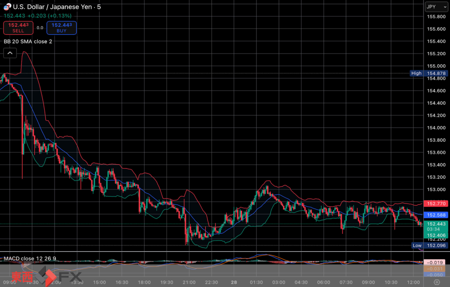Collapse the indicator legend with the chevron
Screen dimensions: 450x287
[10, 53]
